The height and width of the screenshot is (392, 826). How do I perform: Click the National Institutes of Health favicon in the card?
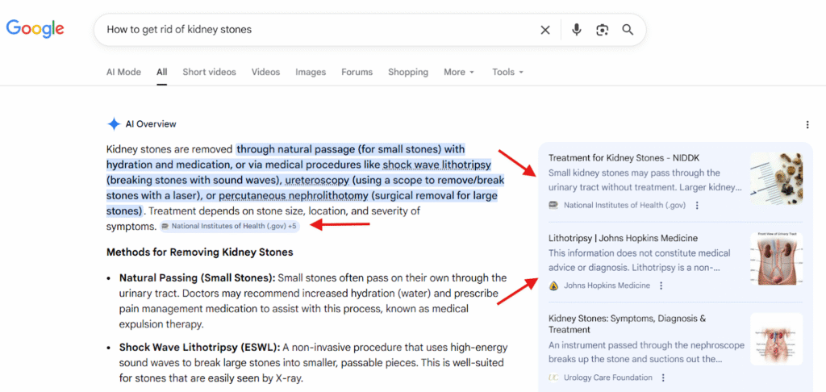click(553, 206)
